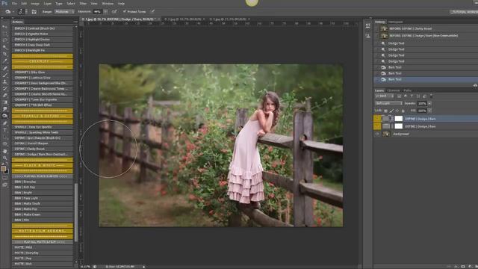Toggle lock image pixels
Screen dimensions: 478x269
coord(391,111)
